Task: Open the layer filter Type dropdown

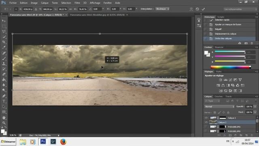Action: tap(212, 101)
